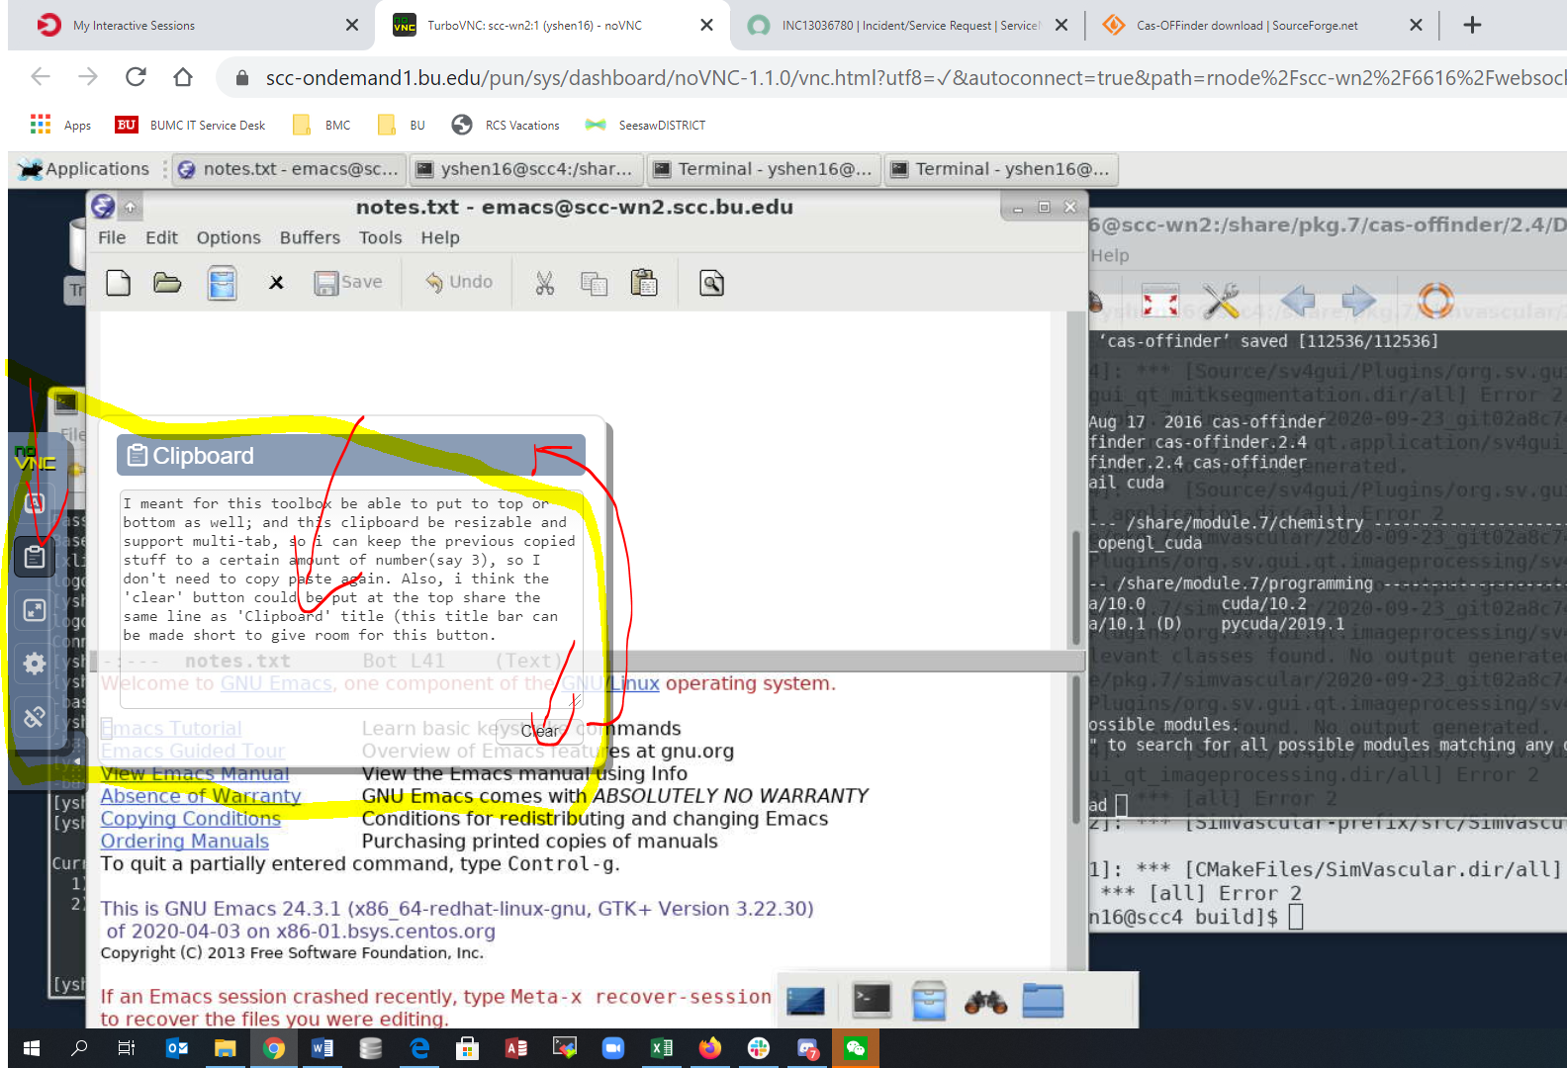This screenshot has width=1567, height=1068.
Task: Open noVNC extra keys panel button
Action: pos(35,503)
